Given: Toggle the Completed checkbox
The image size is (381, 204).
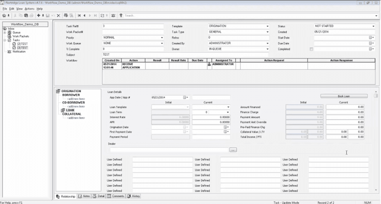Looking at the screenshot, I should coord(311,49).
